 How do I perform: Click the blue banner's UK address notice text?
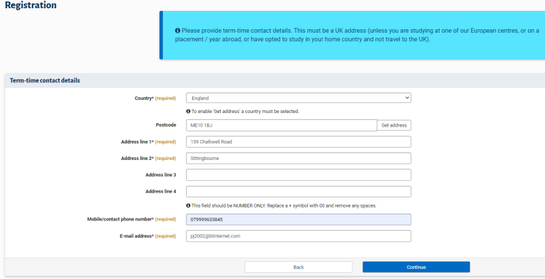click(358, 35)
